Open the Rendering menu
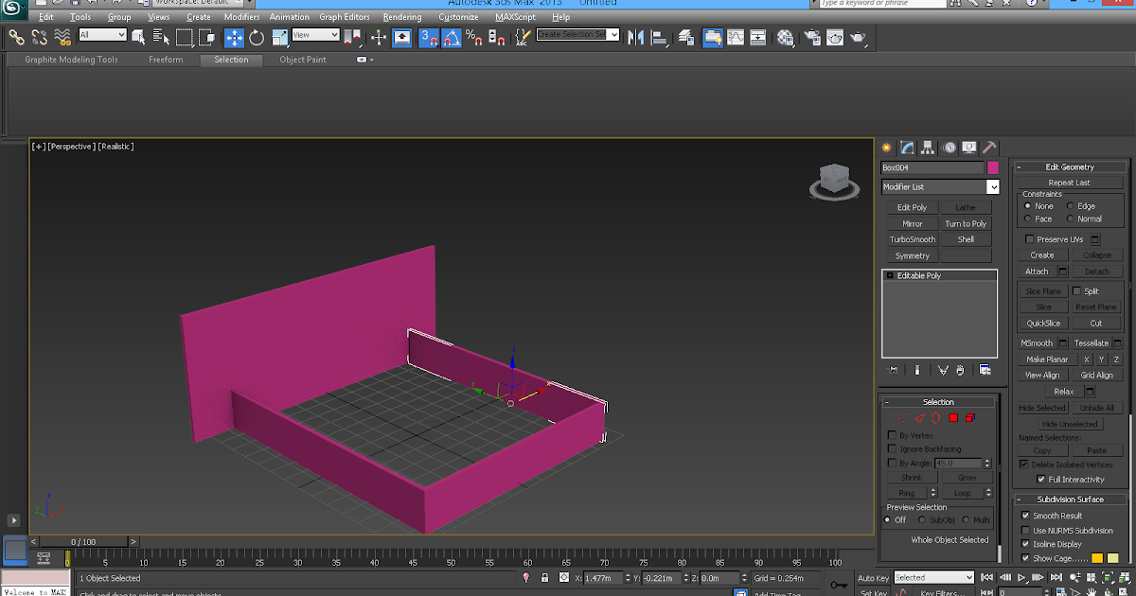 pyautogui.click(x=402, y=17)
